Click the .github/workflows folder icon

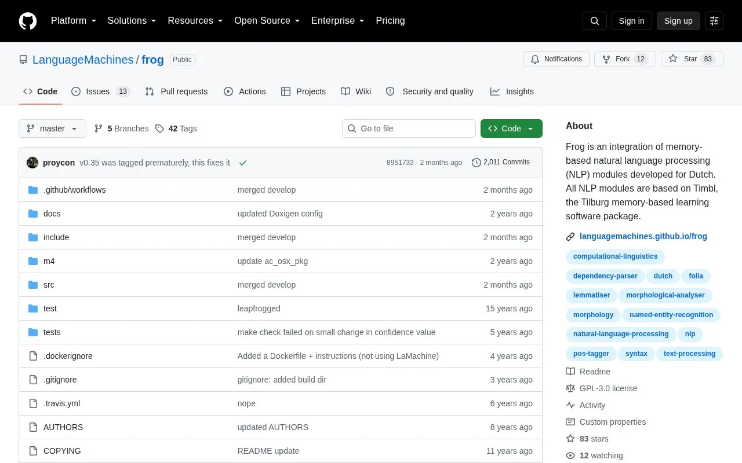pyautogui.click(x=33, y=190)
